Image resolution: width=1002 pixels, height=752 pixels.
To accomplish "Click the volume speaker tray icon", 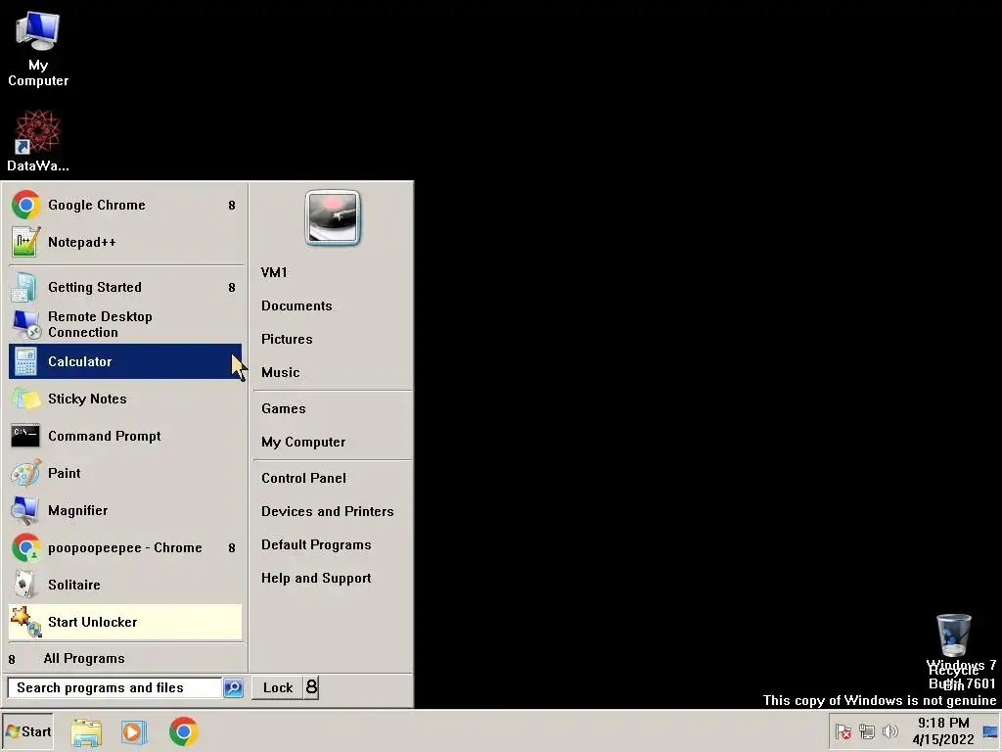I will (x=890, y=731).
